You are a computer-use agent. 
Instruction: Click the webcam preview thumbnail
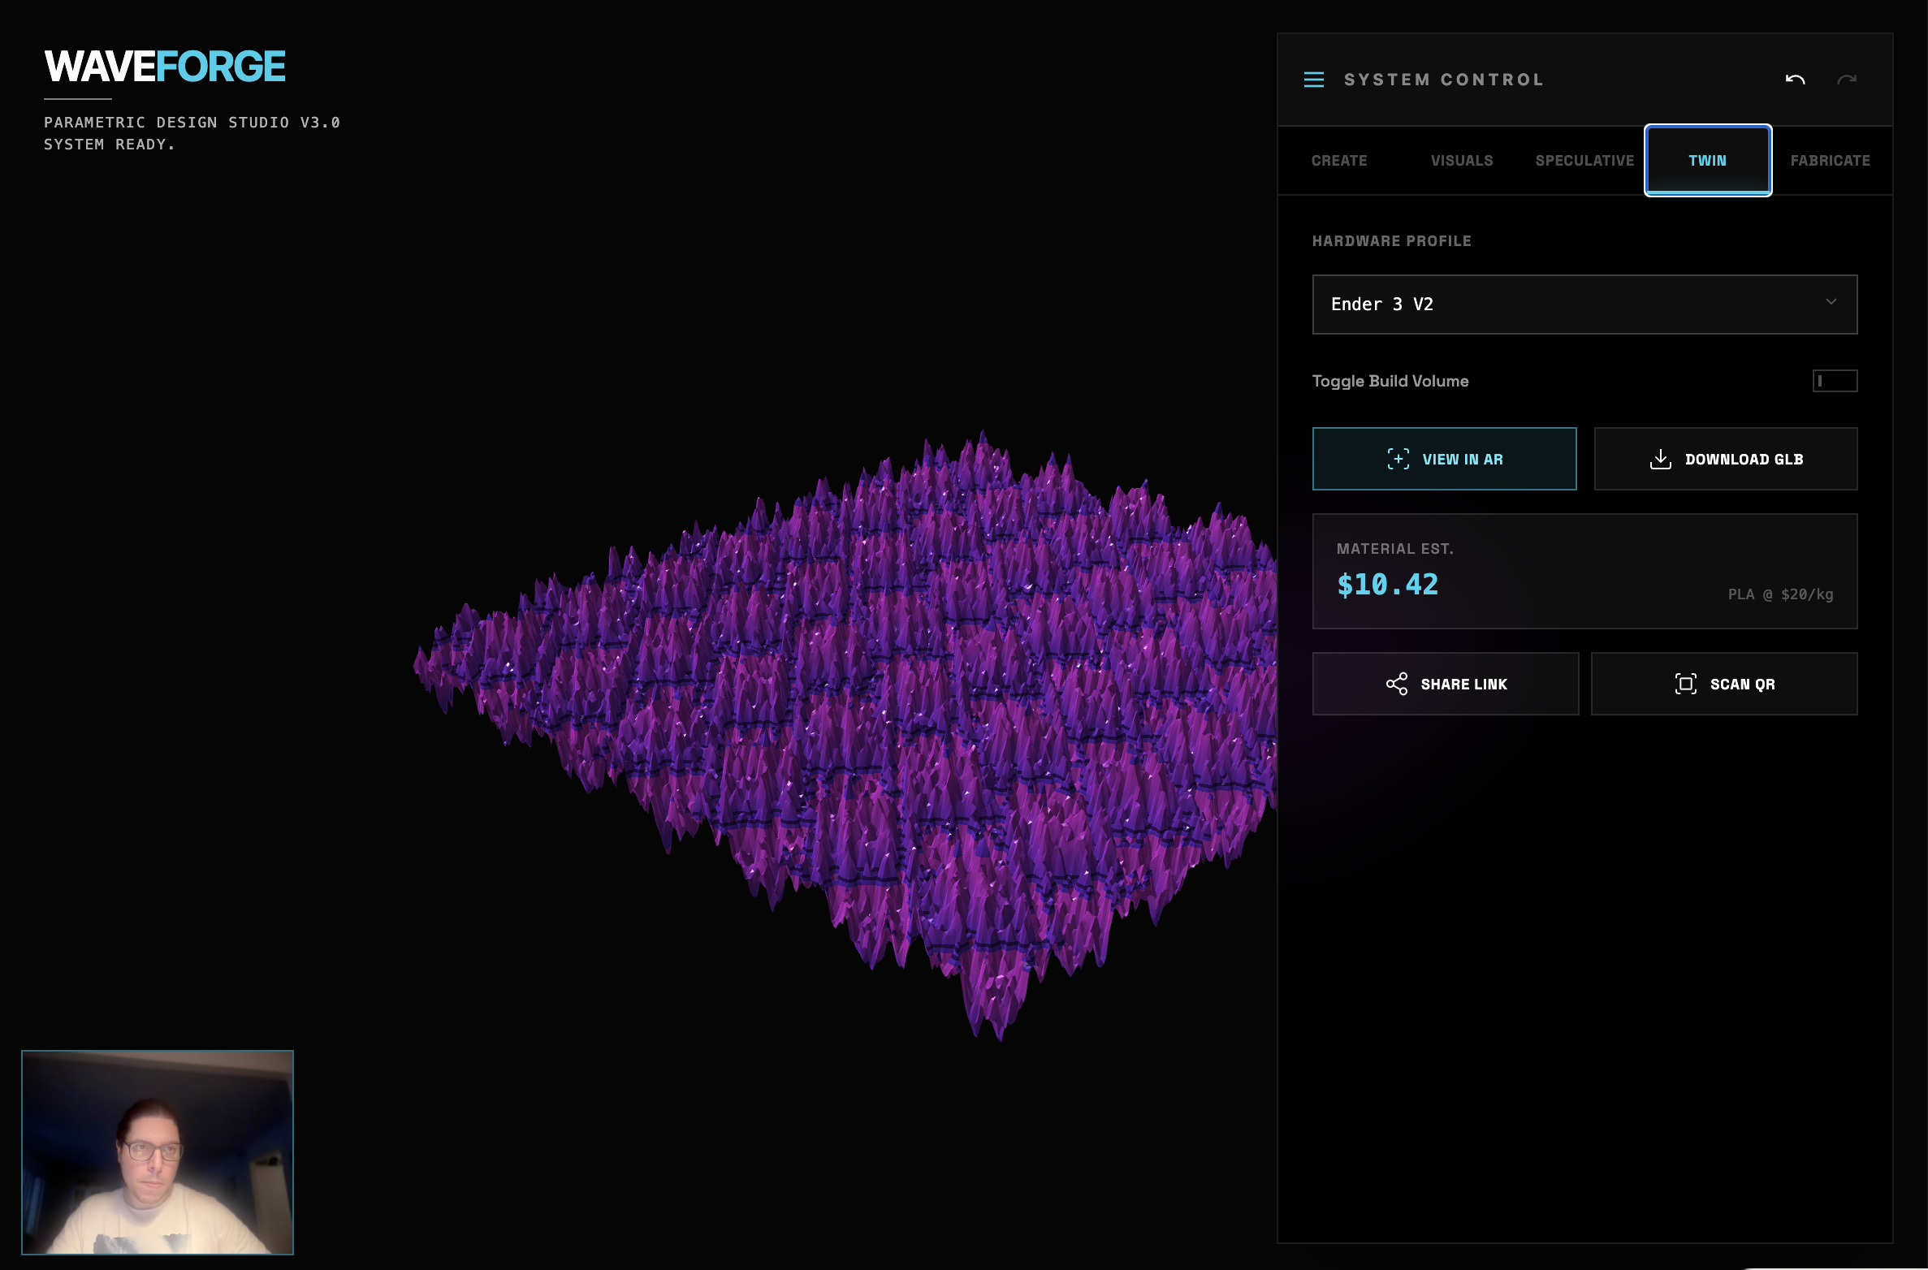(x=158, y=1151)
